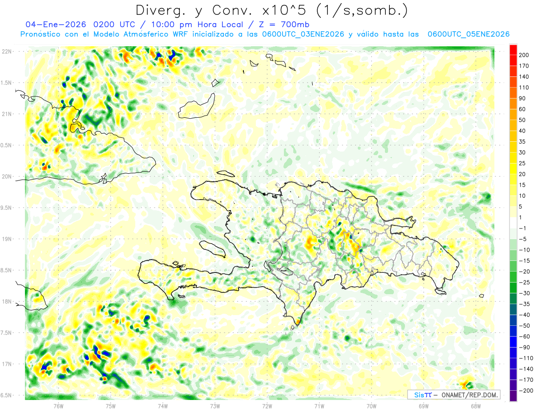Click the '69W' longitude label
The height and width of the screenshot is (412, 534).
tap(424, 406)
